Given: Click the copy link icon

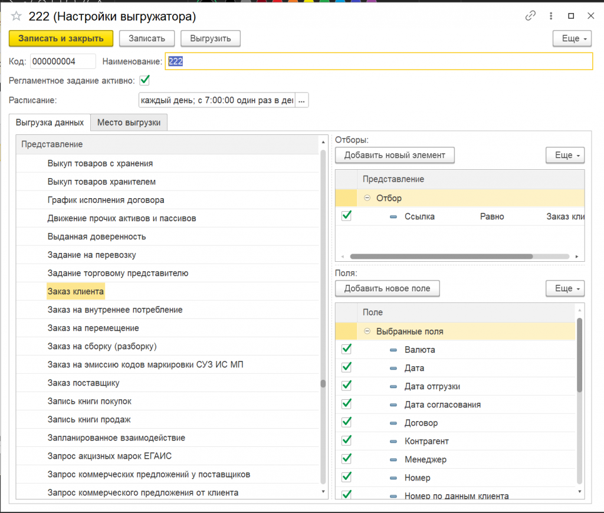Looking at the screenshot, I should click(530, 16).
